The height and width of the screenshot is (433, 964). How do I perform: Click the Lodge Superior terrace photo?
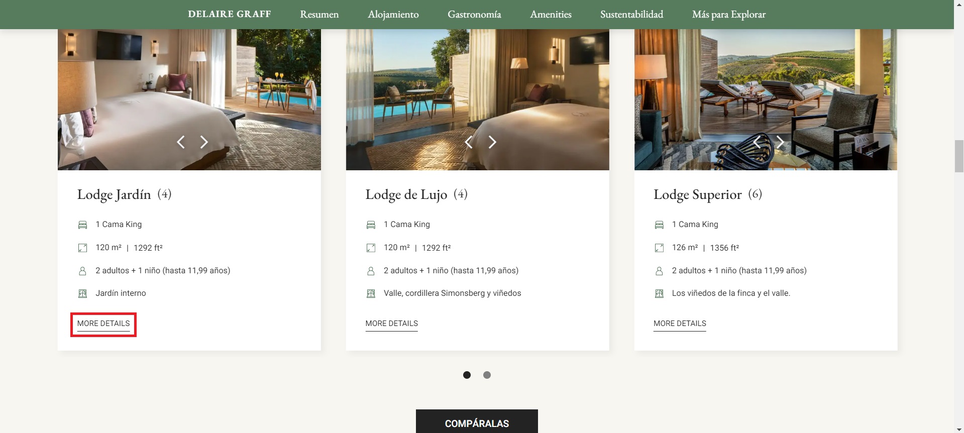coord(766,99)
